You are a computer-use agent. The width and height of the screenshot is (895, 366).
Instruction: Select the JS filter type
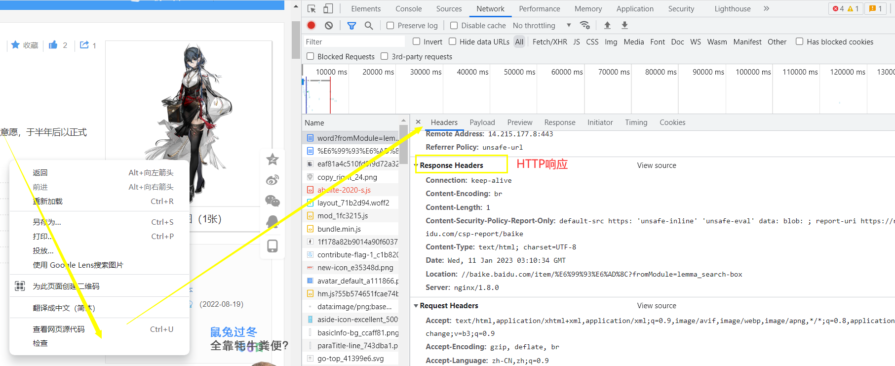pyautogui.click(x=576, y=42)
